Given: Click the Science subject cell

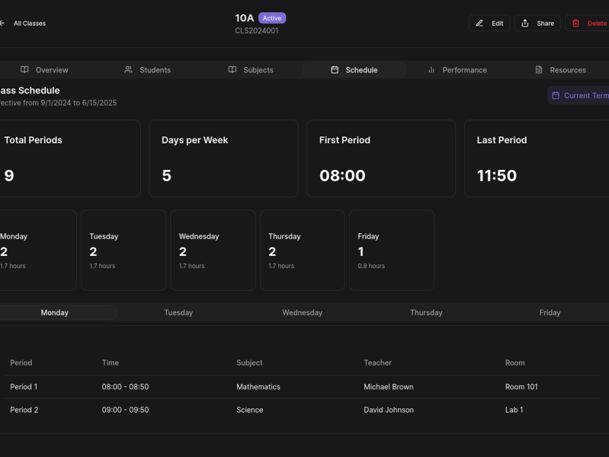Looking at the screenshot, I should pyautogui.click(x=250, y=409).
